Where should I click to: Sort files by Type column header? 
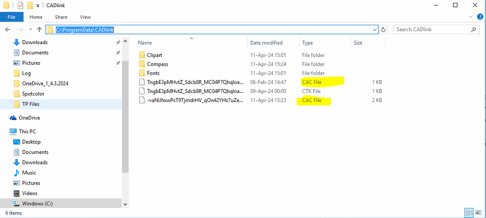307,43
